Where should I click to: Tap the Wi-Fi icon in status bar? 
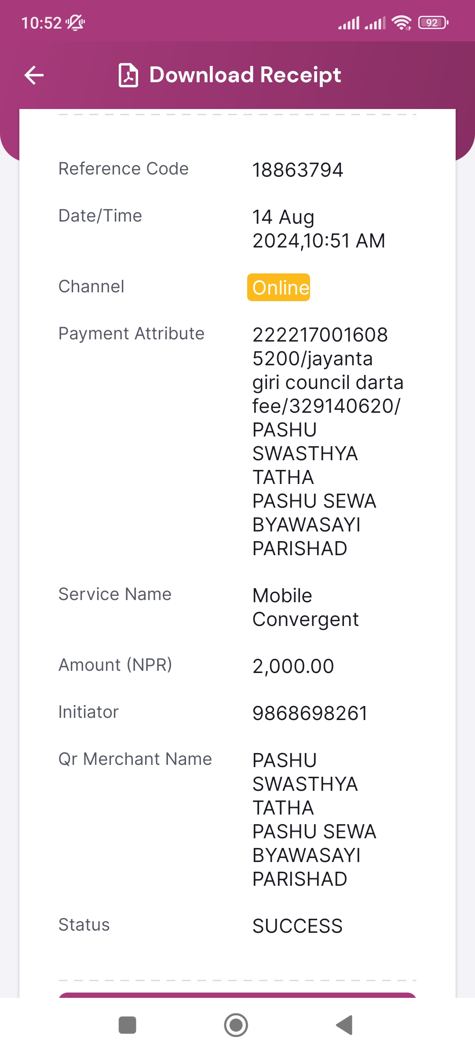coord(402,22)
